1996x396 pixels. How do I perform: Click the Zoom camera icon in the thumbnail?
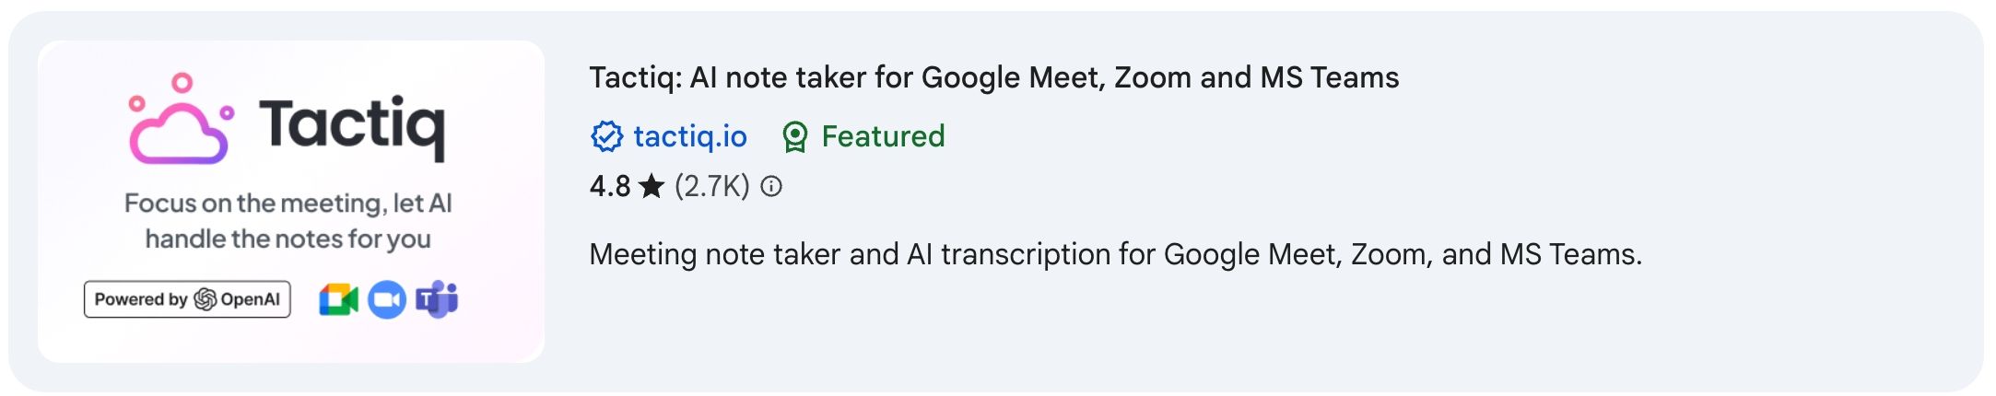pyautogui.click(x=387, y=299)
